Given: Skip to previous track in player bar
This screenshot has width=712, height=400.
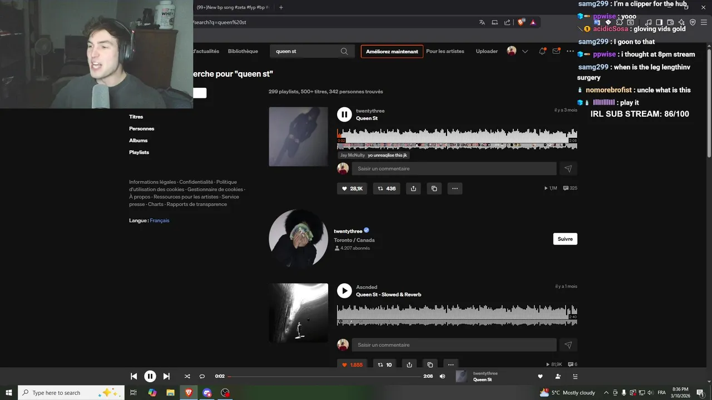Looking at the screenshot, I should coord(133,376).
